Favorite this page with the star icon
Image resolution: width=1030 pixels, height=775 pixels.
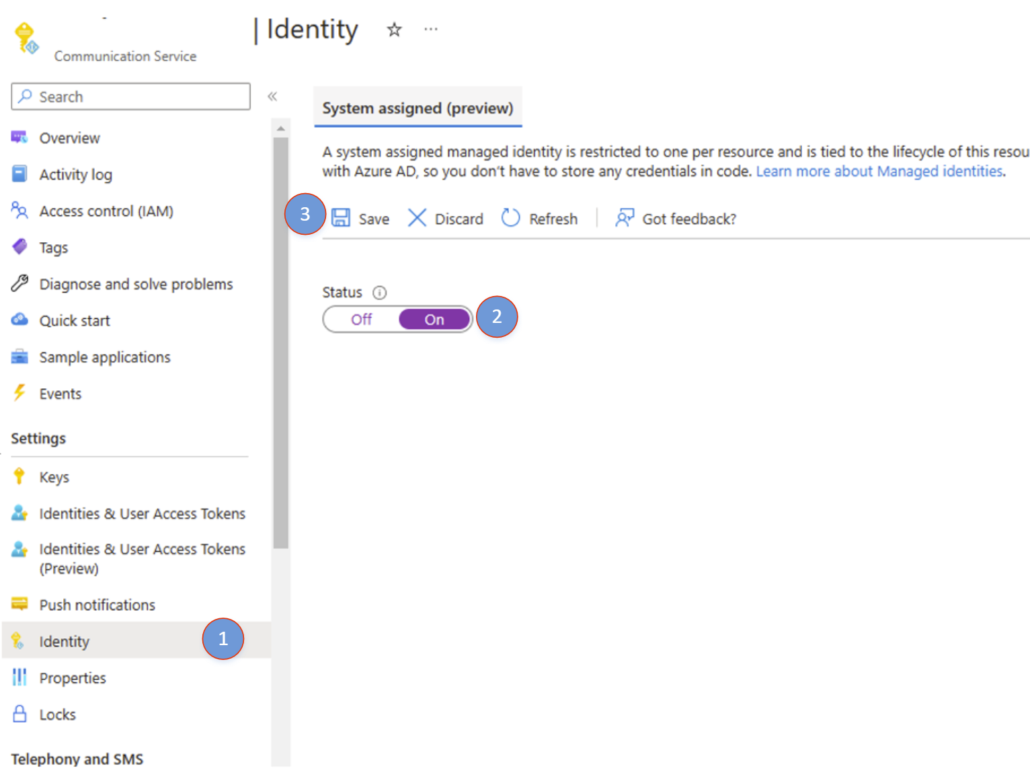coord(394,30)
